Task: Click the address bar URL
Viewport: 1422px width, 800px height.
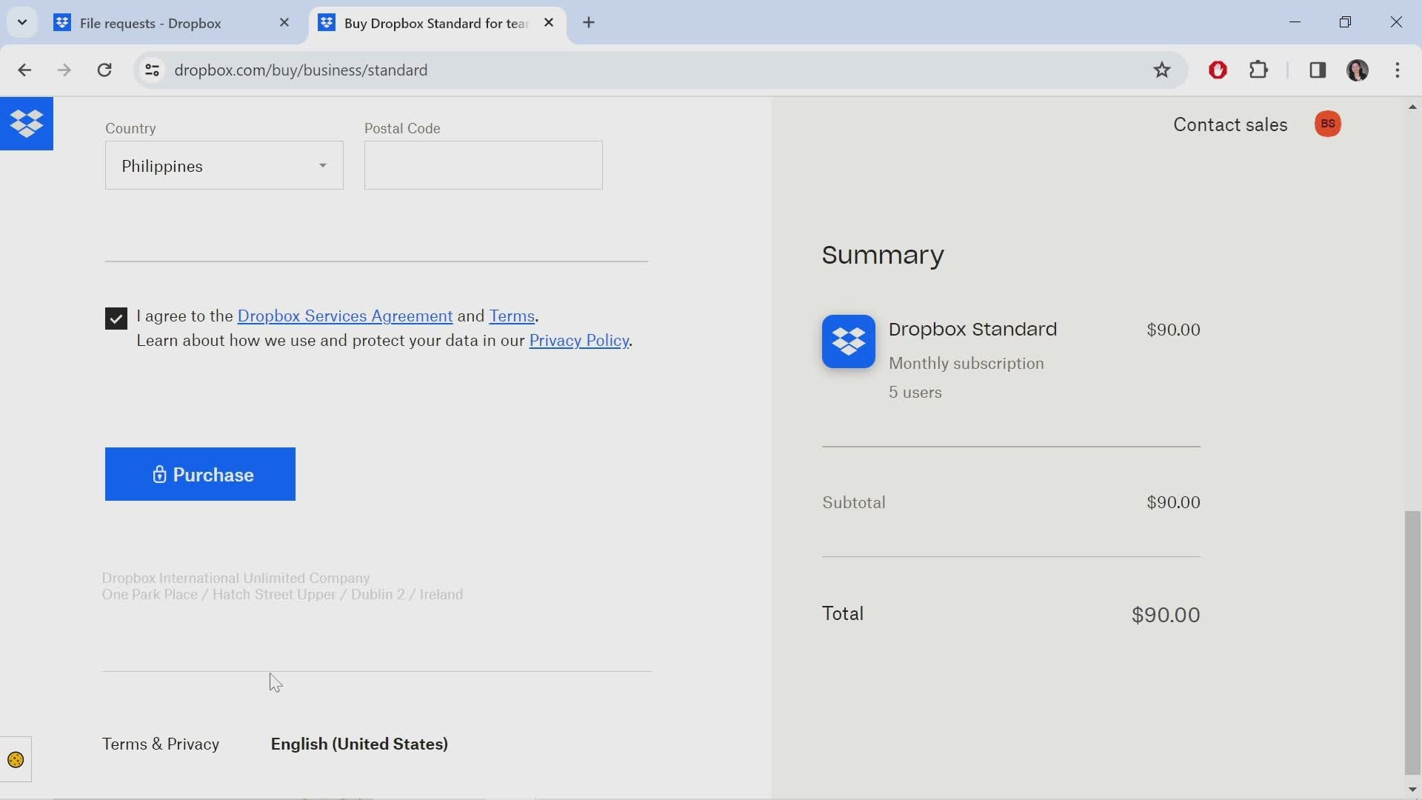Action: click(x=301, y=70)
